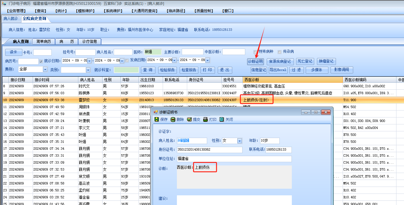The width and height of the screenshot is (404, 205).
Task: Enable the 发病日期 checkbox
Action: tap(127, 60)
